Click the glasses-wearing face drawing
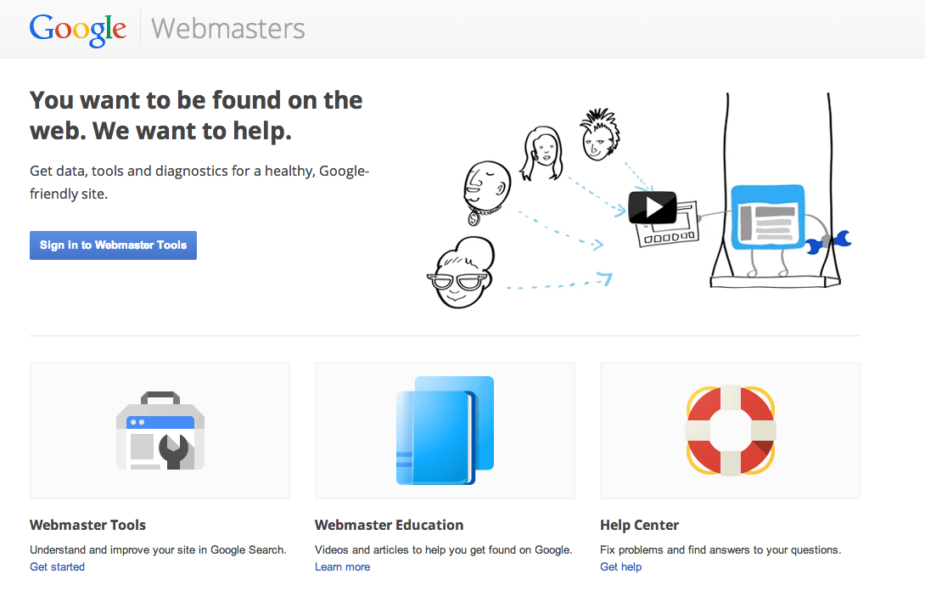Viewport: 925px width, 608px height. click(x=462, y=272)
